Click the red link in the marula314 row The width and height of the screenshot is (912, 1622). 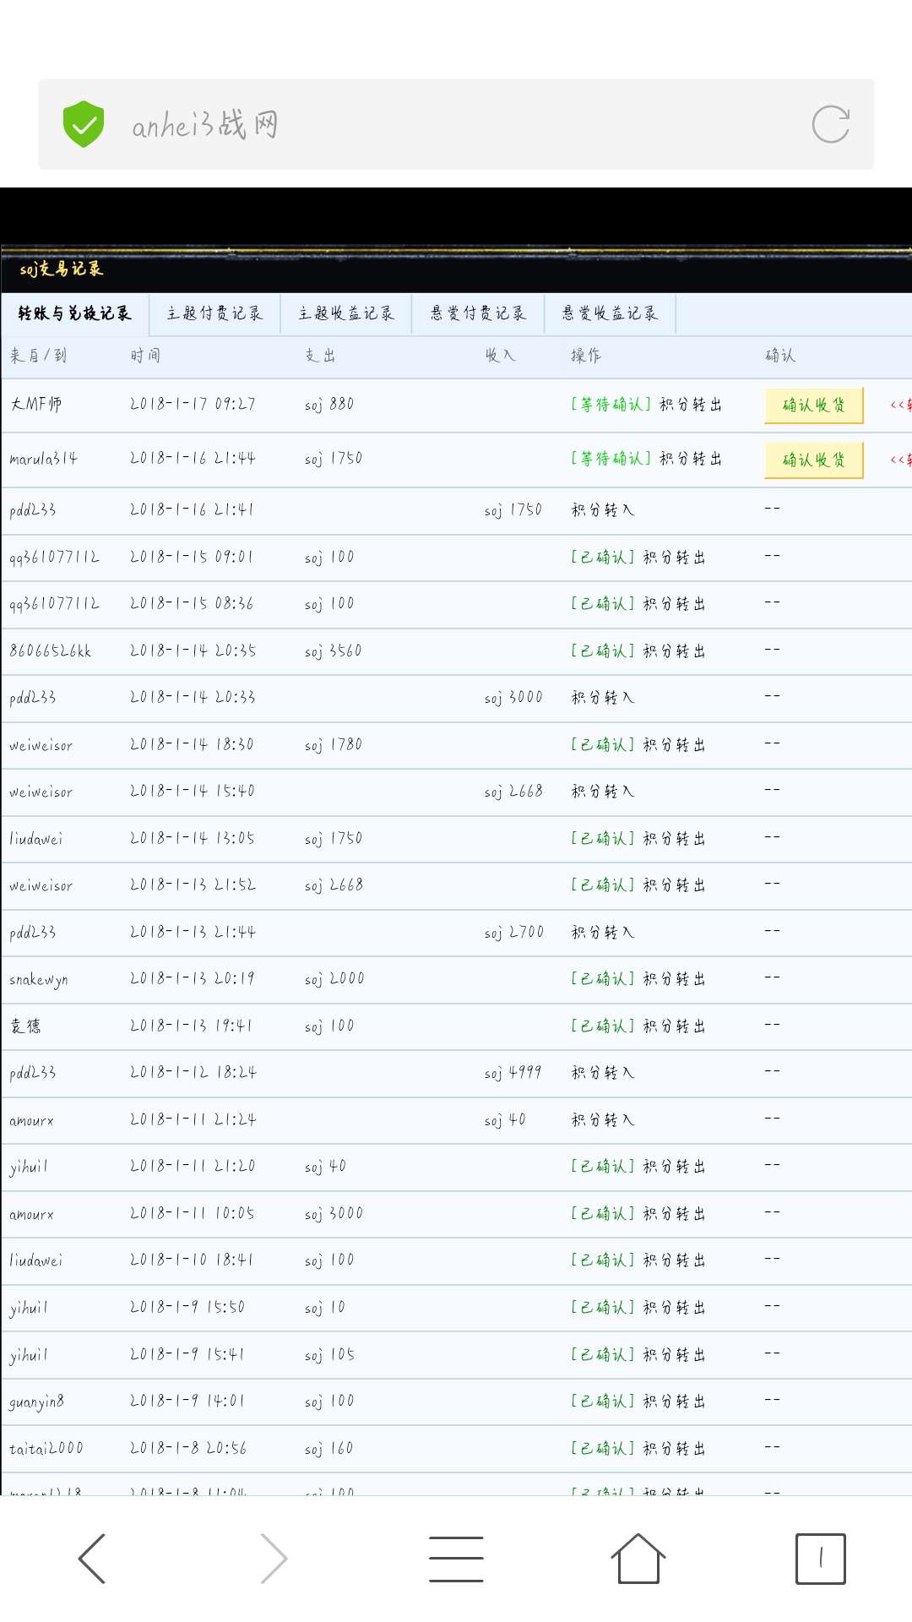(900, 460)
